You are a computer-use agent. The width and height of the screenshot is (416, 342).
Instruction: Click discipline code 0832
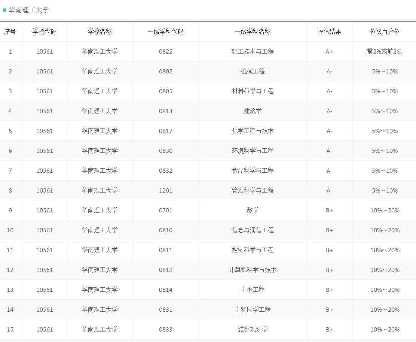point(166,170)
